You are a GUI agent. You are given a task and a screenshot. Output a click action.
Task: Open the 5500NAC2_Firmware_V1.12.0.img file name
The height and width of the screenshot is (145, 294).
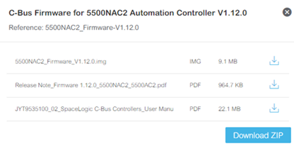click(61, 62)
